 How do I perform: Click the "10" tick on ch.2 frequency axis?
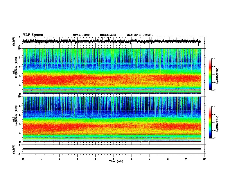[20, 97]
